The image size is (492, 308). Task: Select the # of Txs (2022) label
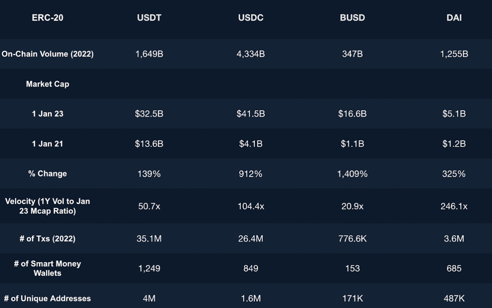48,239
